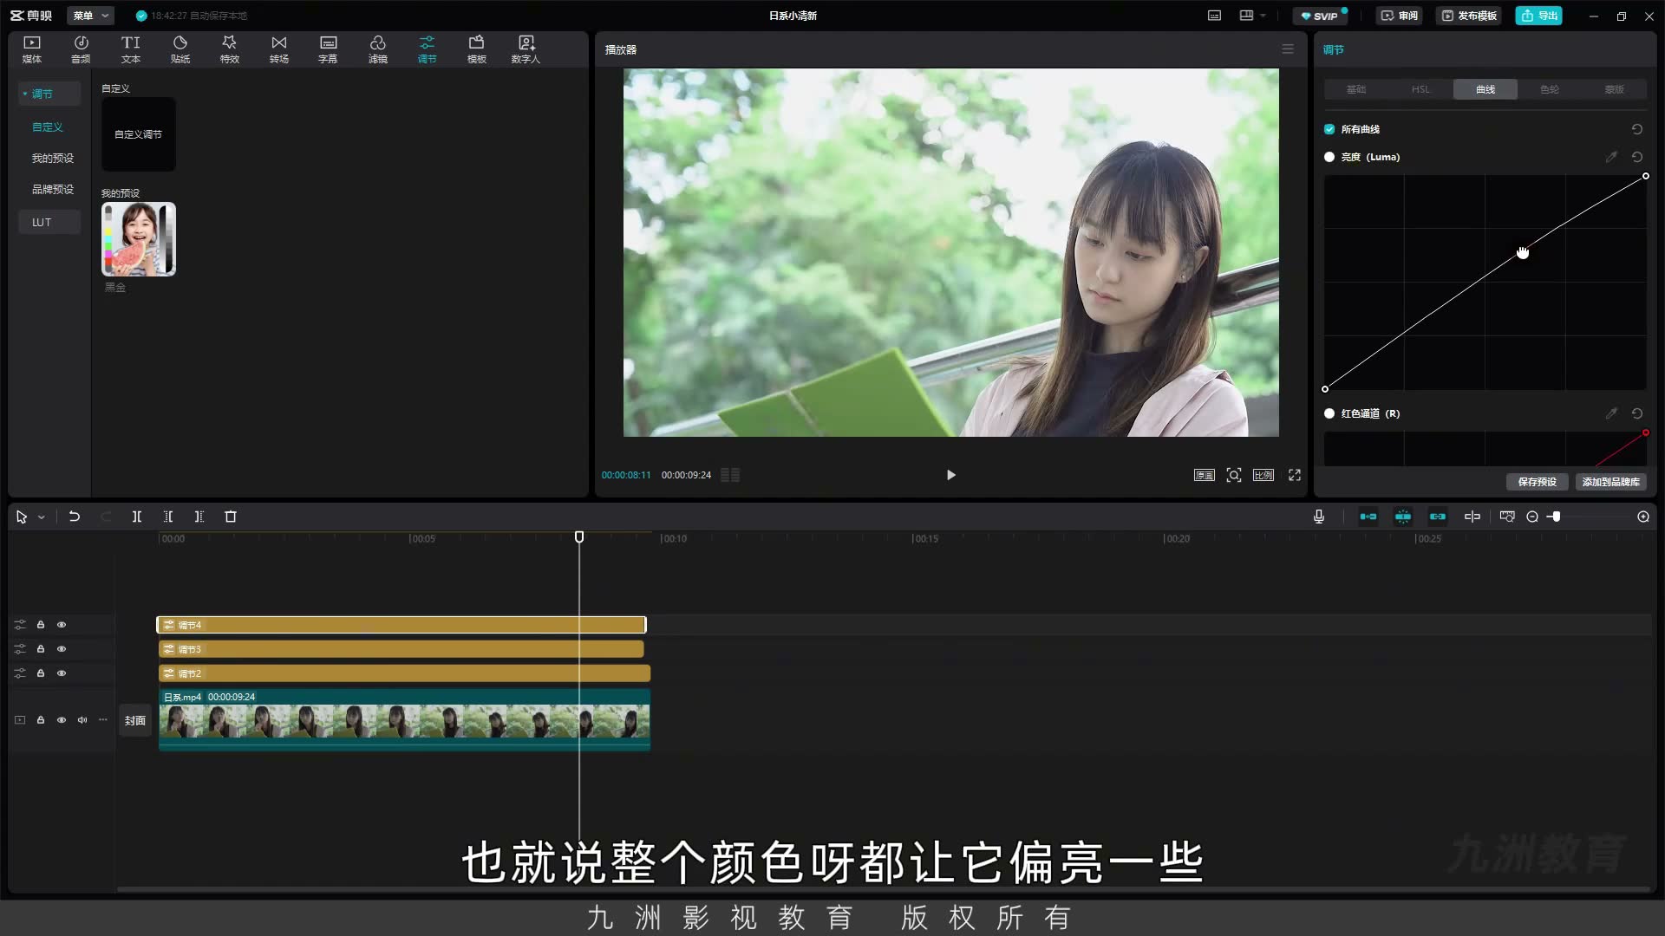Click the 保存预设 button

point(1538,482)
